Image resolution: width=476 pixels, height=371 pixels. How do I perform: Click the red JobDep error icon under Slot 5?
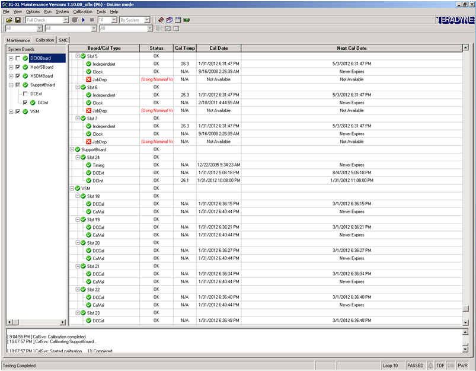point(88,79)
